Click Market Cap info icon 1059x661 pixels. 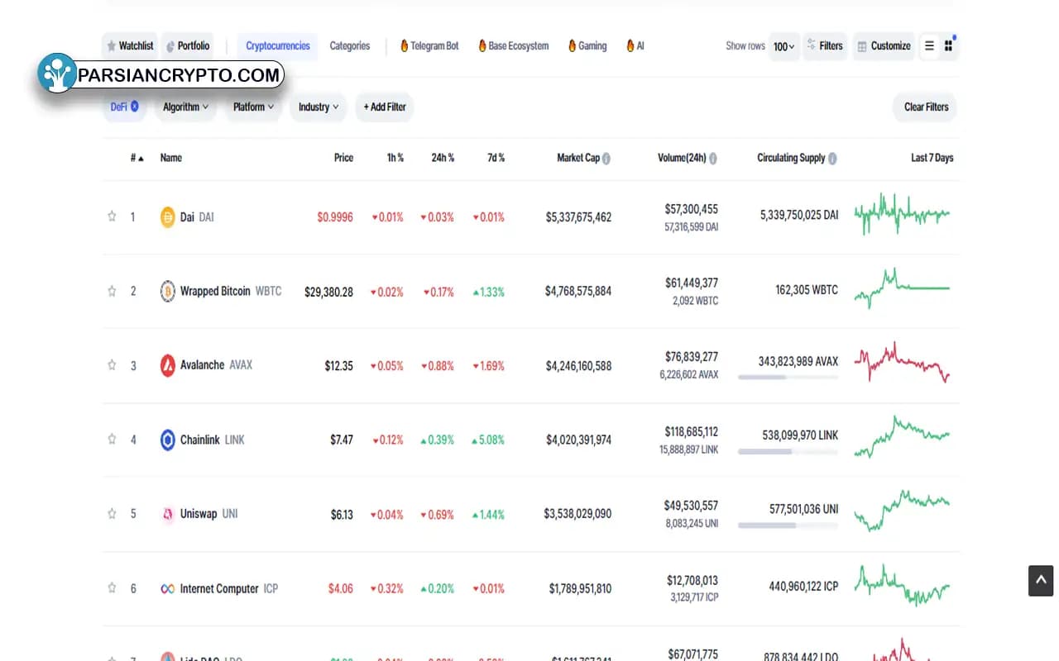(606, 158)
